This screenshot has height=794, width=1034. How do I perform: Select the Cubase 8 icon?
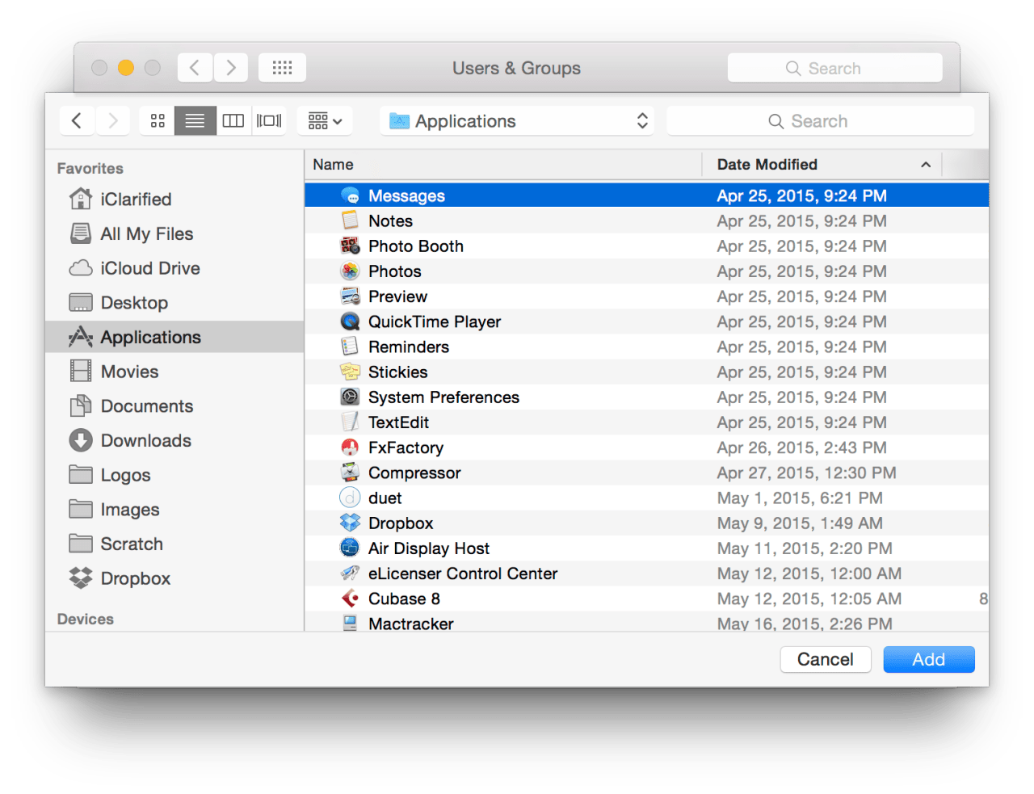(350, 599)
